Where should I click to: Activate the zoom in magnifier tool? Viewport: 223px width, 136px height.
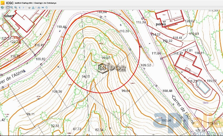12,7
